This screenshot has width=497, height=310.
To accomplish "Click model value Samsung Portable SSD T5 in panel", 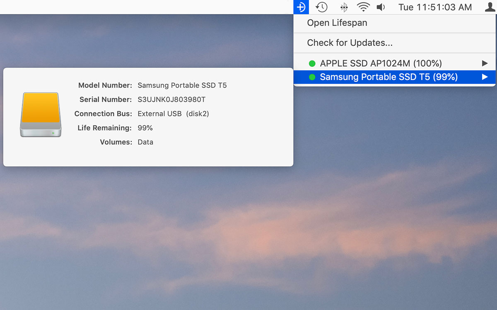I will coord(182,86).
